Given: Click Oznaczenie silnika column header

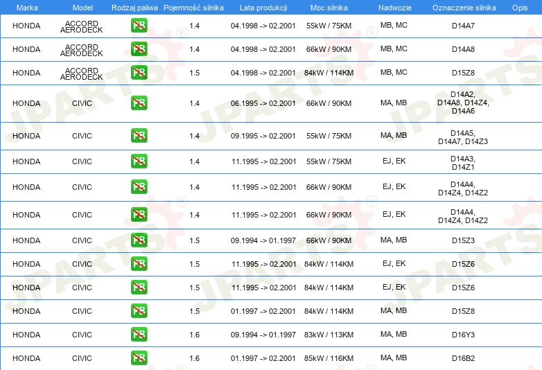Looking at the screenshot, I should tap(464, 8).
